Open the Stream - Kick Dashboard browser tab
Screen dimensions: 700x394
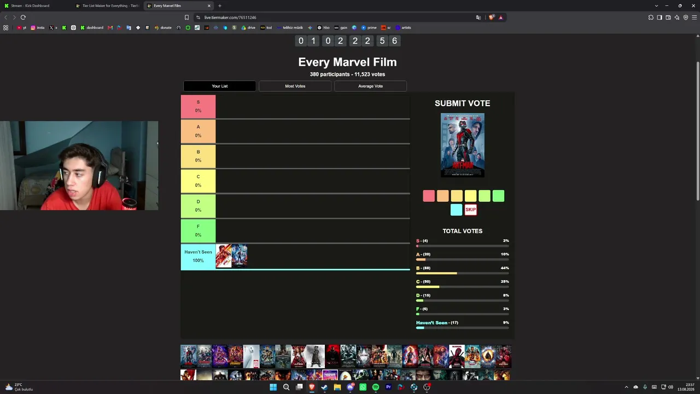36,5
